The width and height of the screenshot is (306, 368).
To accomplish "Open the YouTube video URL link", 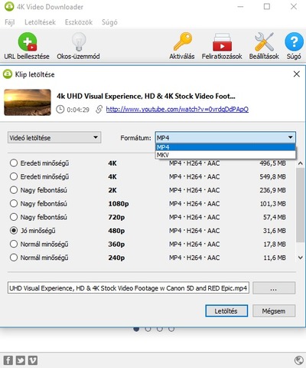I will pos(177,110).
